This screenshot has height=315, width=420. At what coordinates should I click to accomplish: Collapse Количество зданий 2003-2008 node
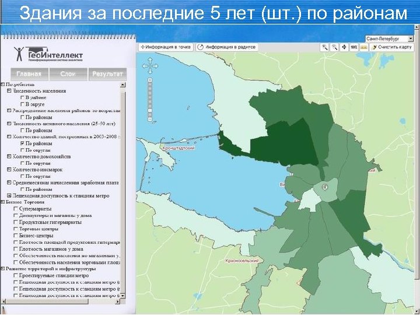click(x=9, y=137)
